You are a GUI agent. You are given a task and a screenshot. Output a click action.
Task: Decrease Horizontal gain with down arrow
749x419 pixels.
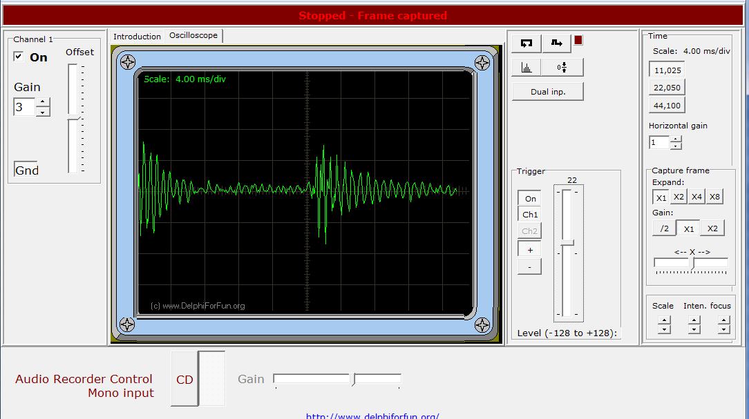pos(676,146)
